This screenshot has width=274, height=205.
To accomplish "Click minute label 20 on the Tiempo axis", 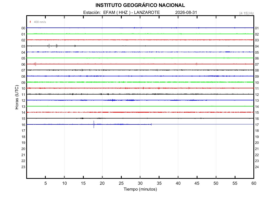I will pos(102,183).
